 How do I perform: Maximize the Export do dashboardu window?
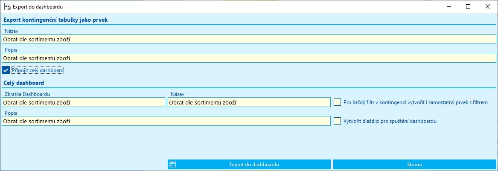click(x=468, y=6)
